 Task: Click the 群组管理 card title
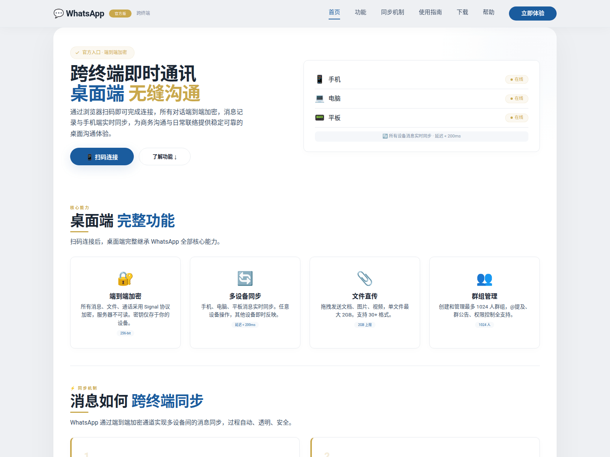click(x=485, y=296)
